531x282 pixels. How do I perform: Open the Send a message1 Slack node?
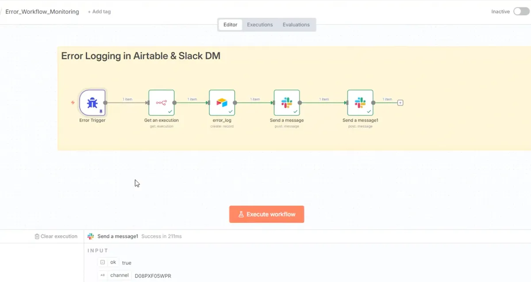coord(360,103)
